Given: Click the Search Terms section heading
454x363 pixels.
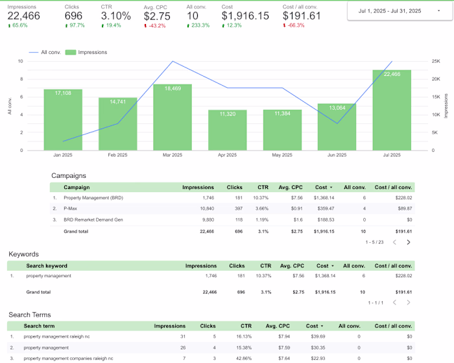Looking at the screenshot, I should pyautogui.click(x=30, y=315).
